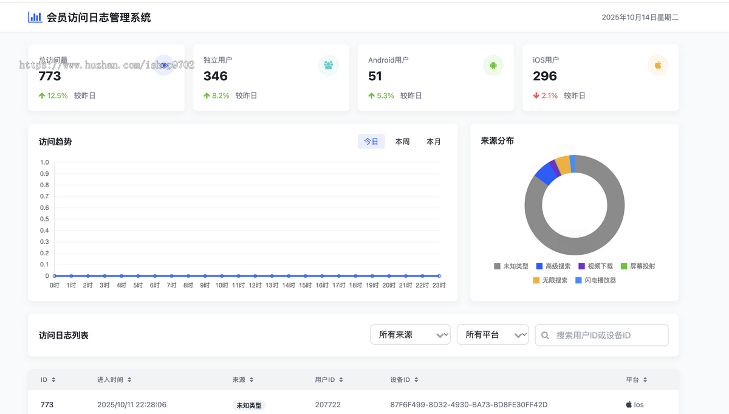Select the 本周 trend tab
Viewport: 729px width, 414px height.
tap(402, 142)
